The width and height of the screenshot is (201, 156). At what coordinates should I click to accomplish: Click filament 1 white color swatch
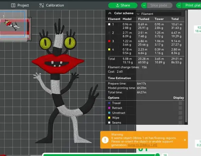(x=109, y=24)
